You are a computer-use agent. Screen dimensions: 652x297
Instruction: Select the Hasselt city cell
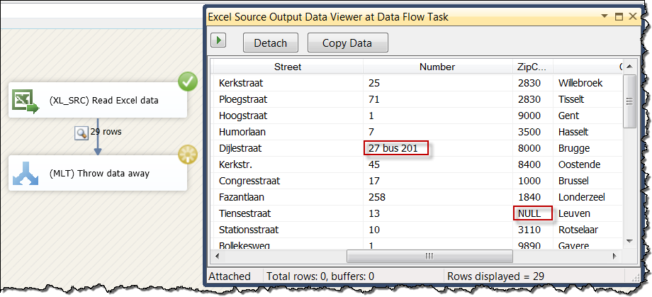(588, 133)
